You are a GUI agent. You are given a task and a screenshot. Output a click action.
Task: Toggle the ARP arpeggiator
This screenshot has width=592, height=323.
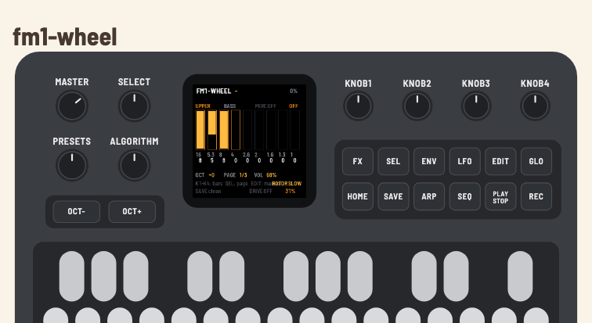click(429, 196)
